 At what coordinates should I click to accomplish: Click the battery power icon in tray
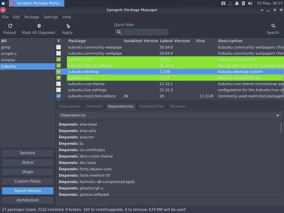(244, 3)
